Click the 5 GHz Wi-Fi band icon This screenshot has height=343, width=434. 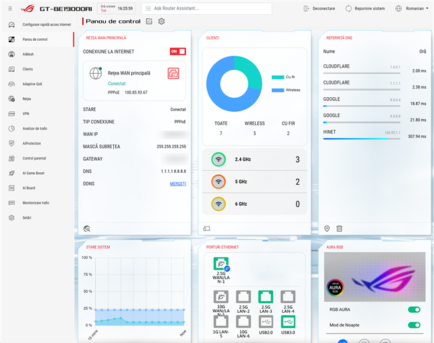(218, 182)
